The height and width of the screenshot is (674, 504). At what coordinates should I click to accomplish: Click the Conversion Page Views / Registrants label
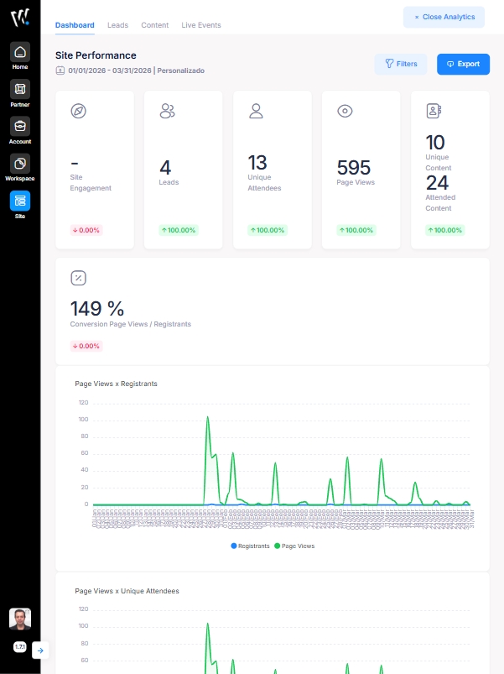[x=131, y=324]
